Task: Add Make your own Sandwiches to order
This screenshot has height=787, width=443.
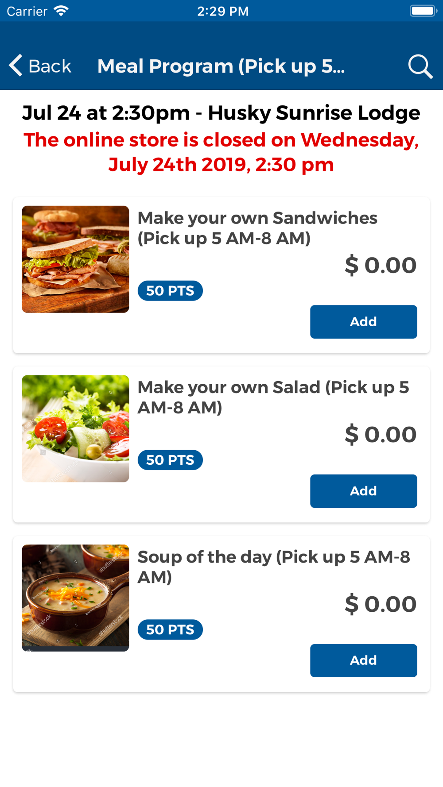Action: click(363, 322)
